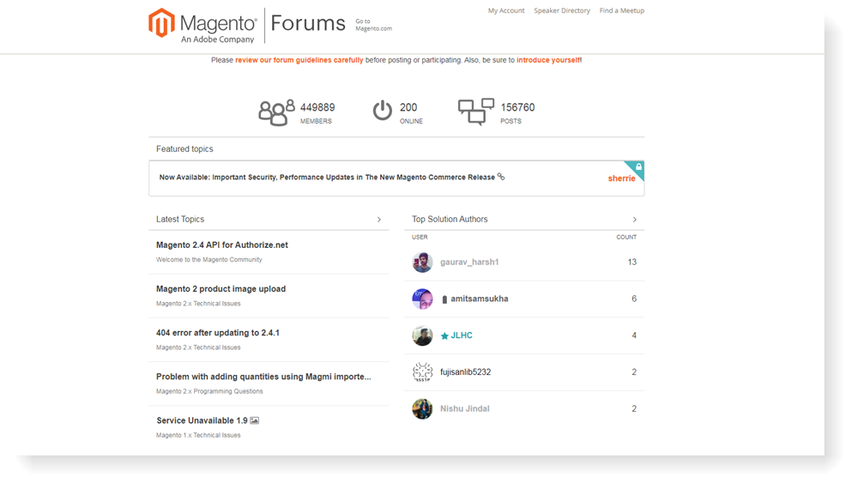Click the image icon beside Service Unavailable 1.9
Screen dimensions: 858x489
[x=255, y=420]
